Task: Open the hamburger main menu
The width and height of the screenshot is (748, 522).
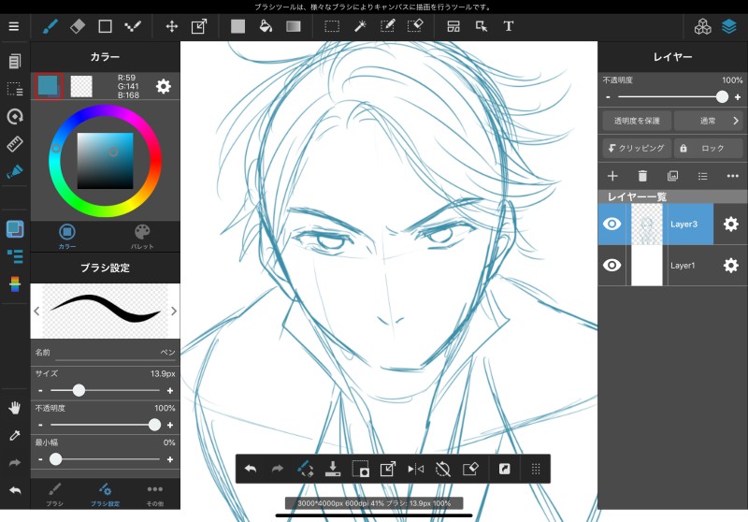Action: 14,26
